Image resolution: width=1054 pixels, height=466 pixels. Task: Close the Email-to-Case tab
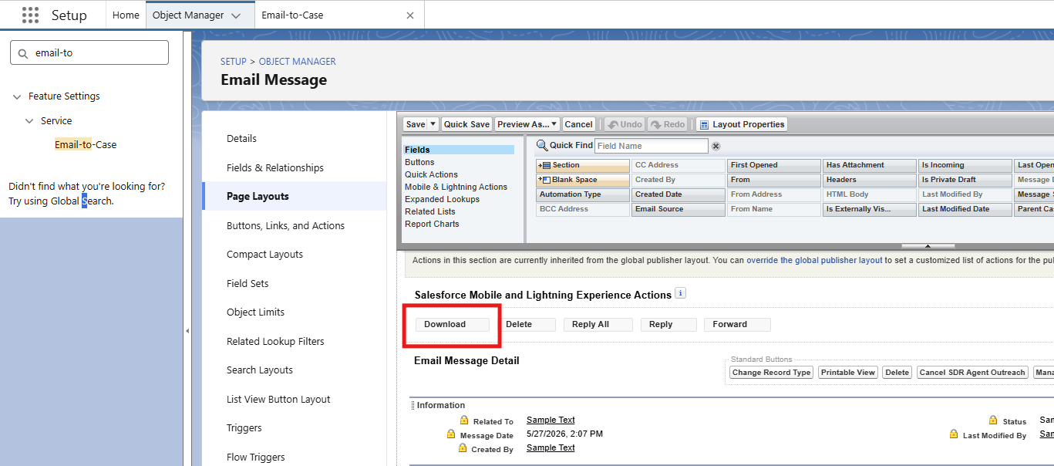[x=410, y=15]
